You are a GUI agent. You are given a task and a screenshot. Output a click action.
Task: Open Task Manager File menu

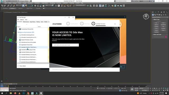(x=18, y=20)
